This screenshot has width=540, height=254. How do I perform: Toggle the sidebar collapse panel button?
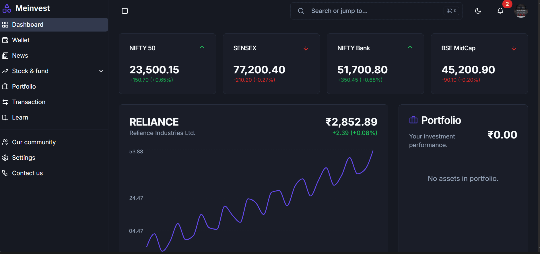tap(125, 11)
